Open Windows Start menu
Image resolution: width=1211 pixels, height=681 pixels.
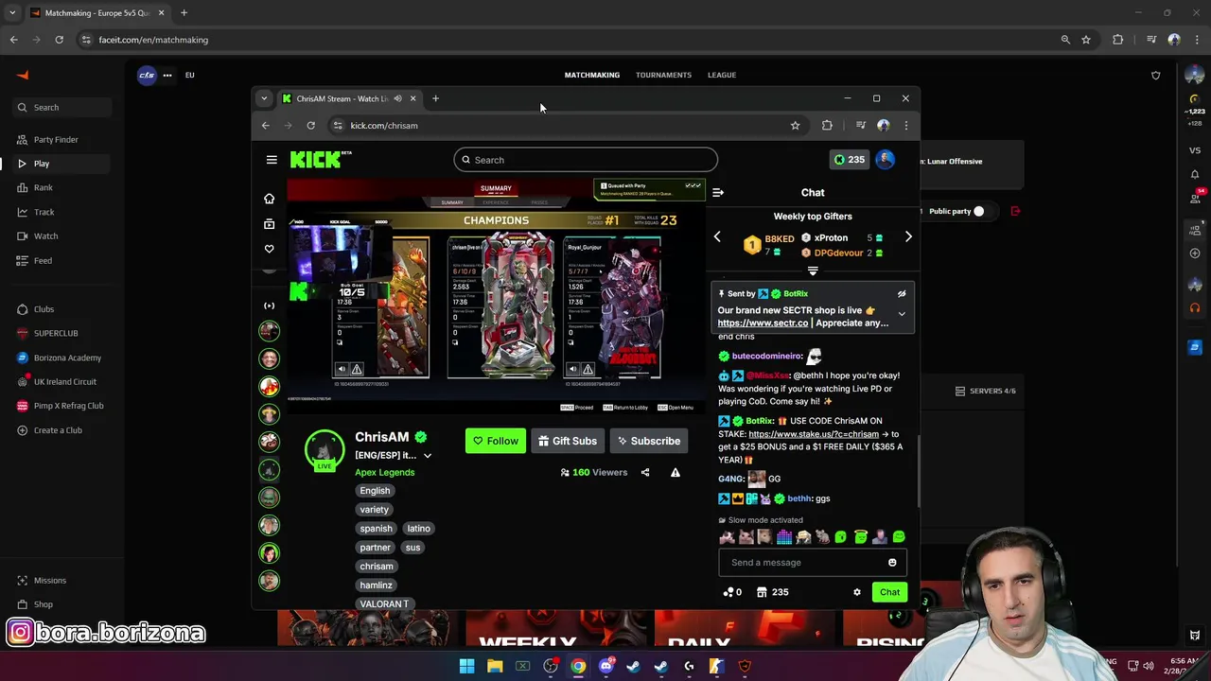click(466, 667)
